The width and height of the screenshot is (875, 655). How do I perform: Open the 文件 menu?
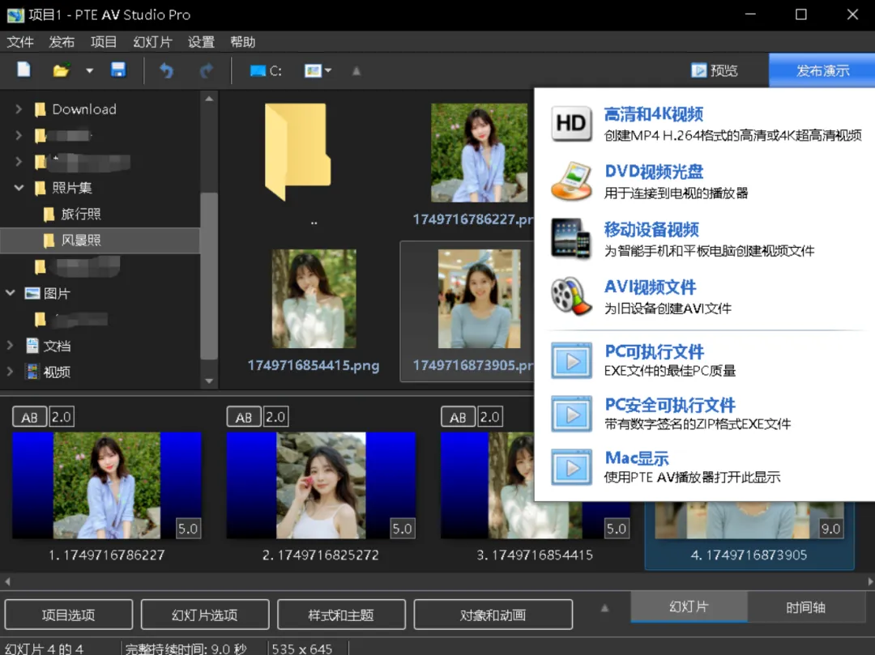click(x=20, y=42)
